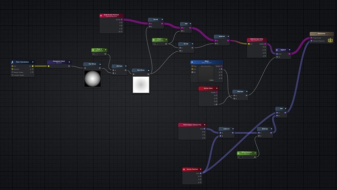
Task: Select the Grab Screen Color node title
Action: [256, 40]
